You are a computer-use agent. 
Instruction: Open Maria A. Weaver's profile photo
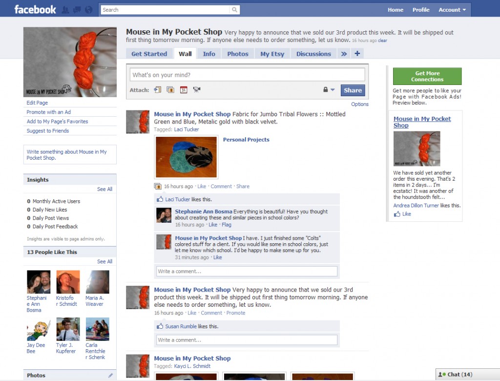coord(98,282)
